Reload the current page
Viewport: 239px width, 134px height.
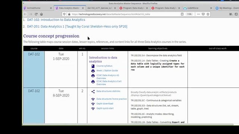[36, 14]
